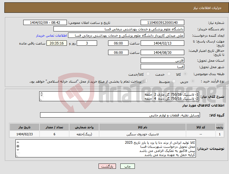Click the remaining days field showing 3
The image size is (229, 174).
[x=87, y=43]
